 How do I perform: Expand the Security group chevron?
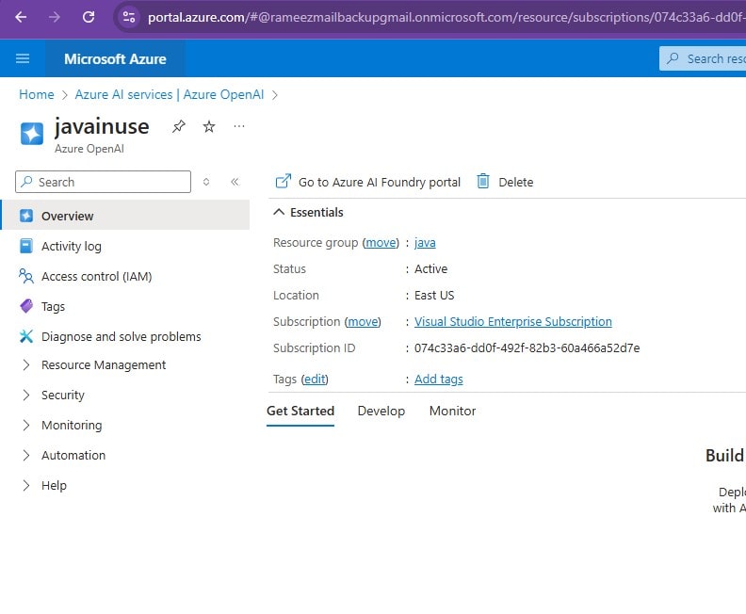(x=26, y=395)
